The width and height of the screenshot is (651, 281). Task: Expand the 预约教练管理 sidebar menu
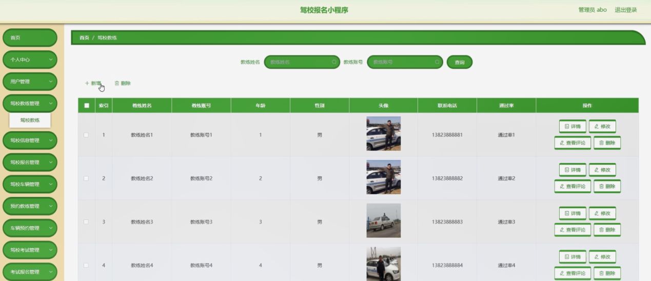[x=30, y=206]
